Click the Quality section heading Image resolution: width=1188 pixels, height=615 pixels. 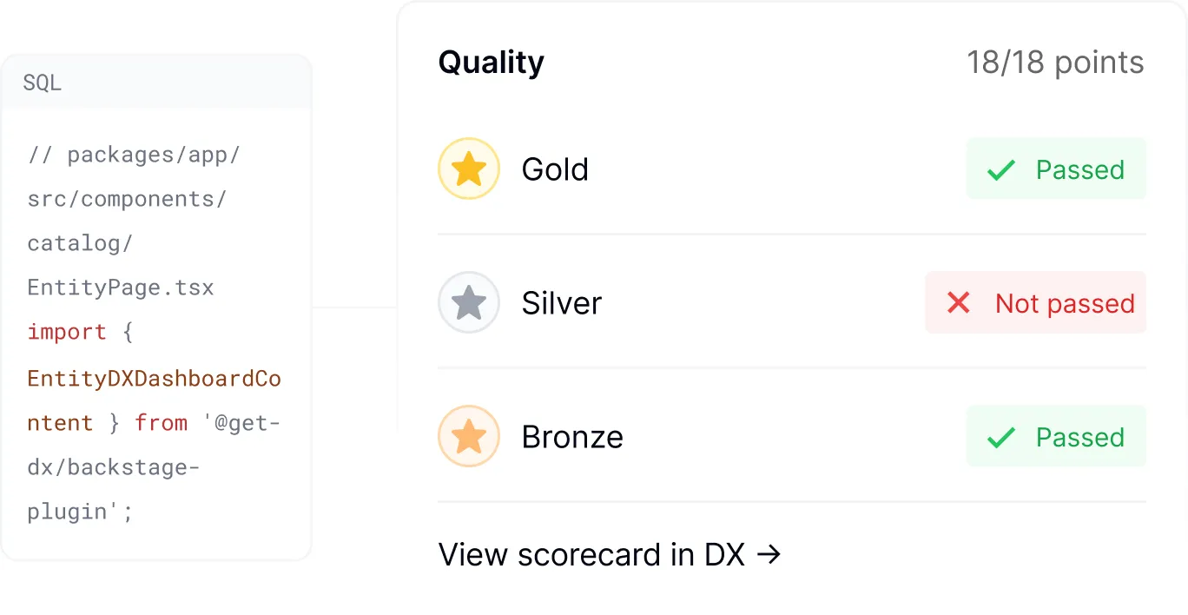491,63
